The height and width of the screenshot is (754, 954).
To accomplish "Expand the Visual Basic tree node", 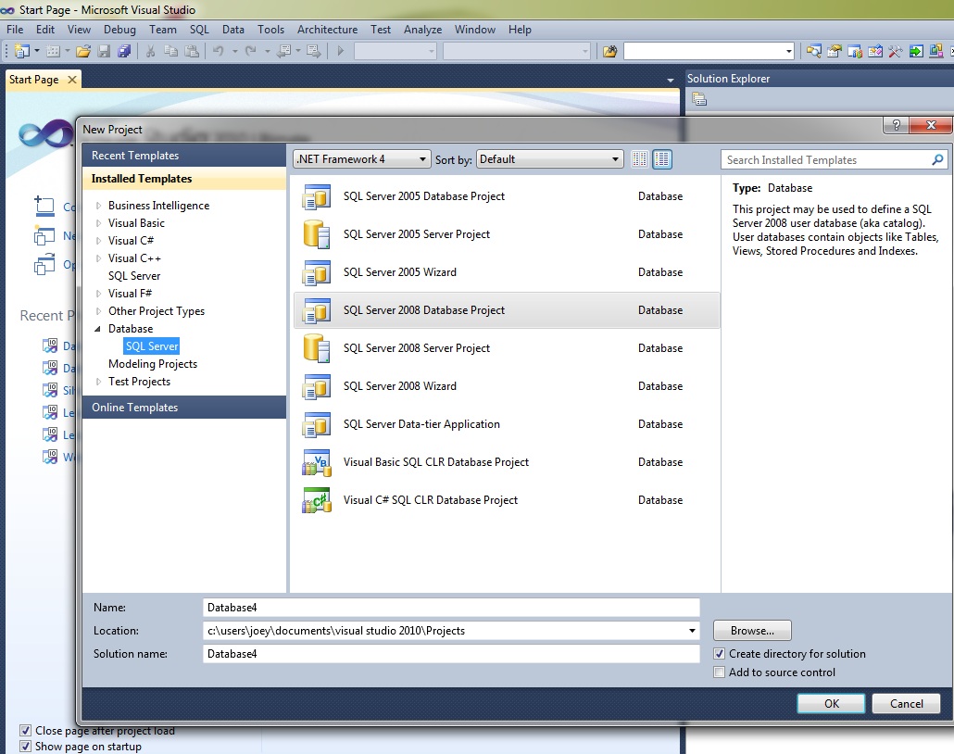I will pyautogui.click(x=98, y=223).
